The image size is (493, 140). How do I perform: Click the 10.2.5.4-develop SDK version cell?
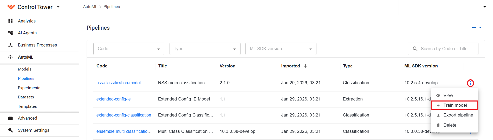tap(421, 83)
